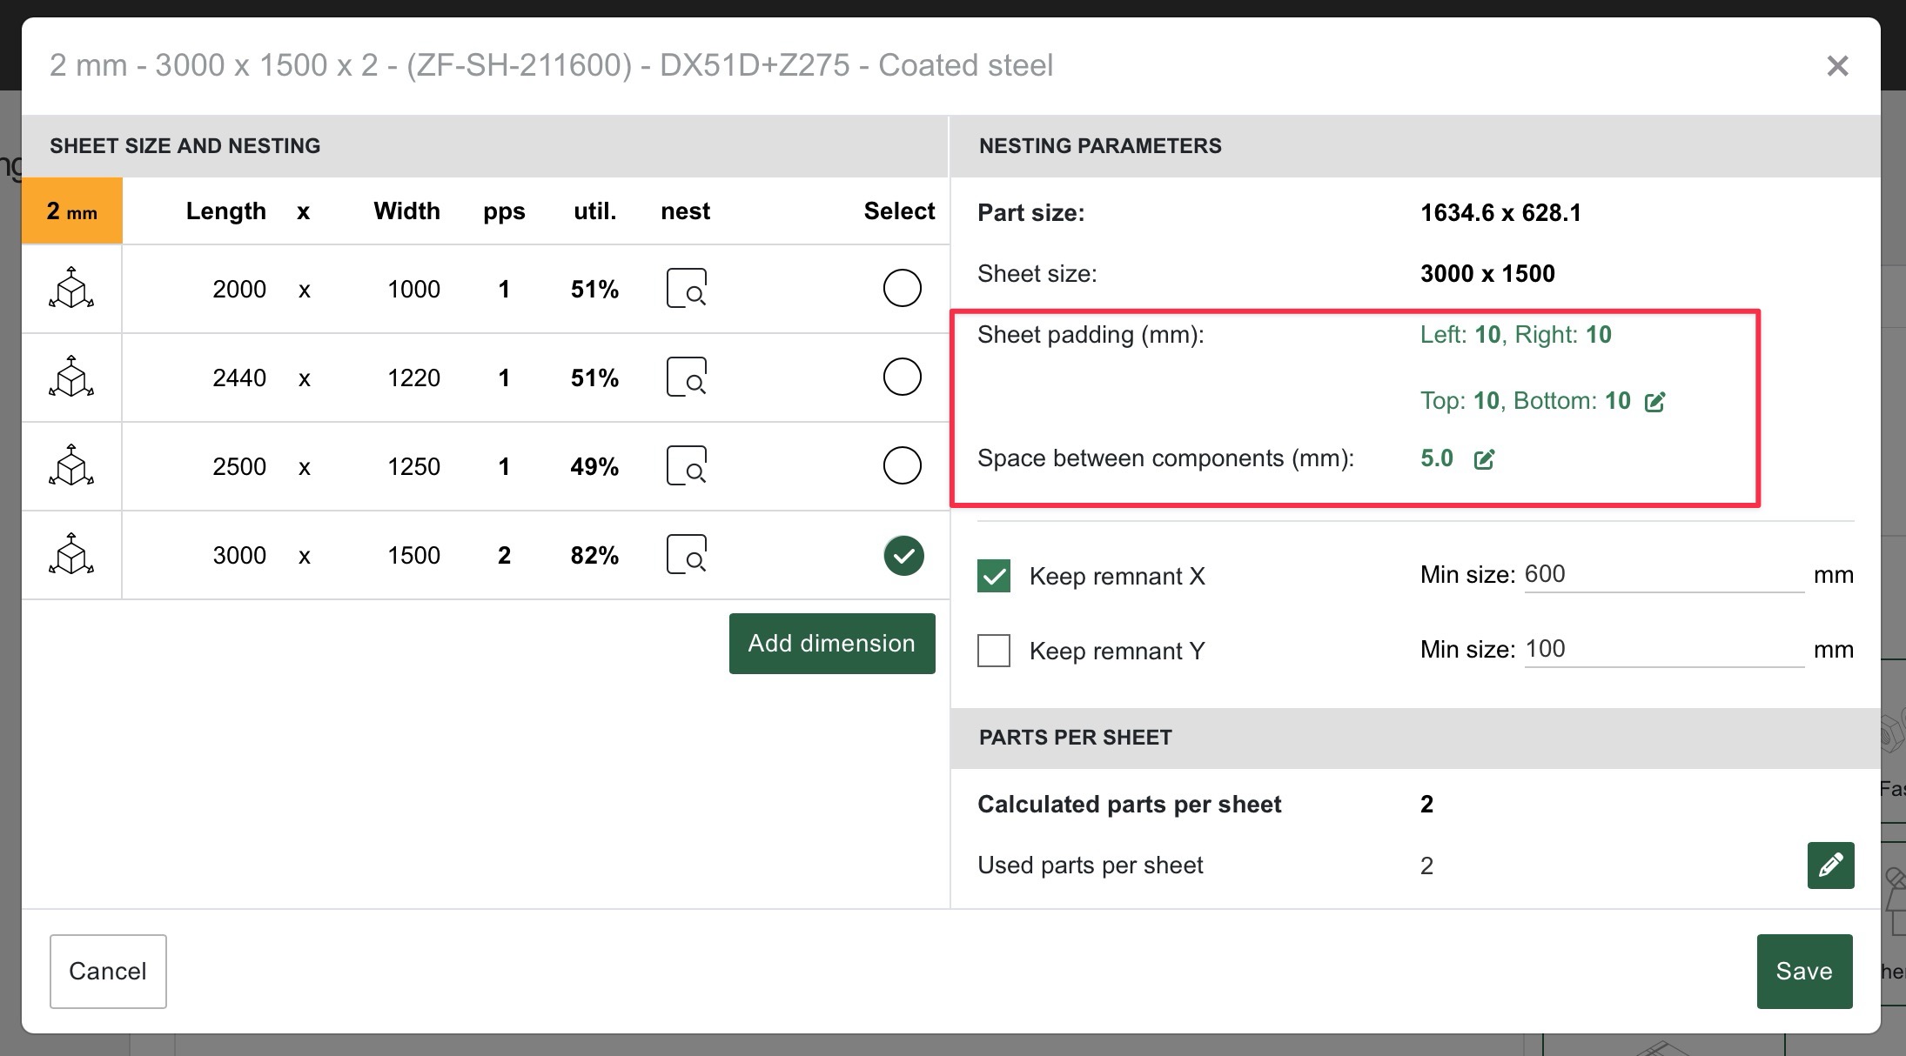Open nest preview for 2000 x 1000 sheet

686,288
